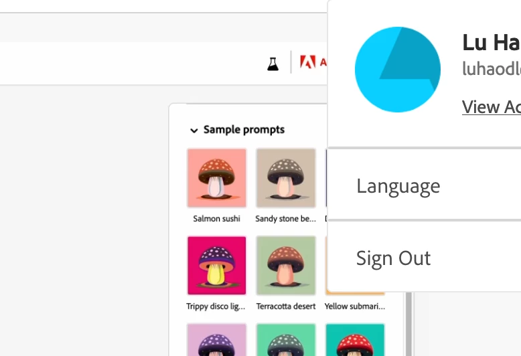Viewport: 521px width, 356px height.
Task: Click the red Adobe logo
Action: pyautogui.click(x=307, y=62)
